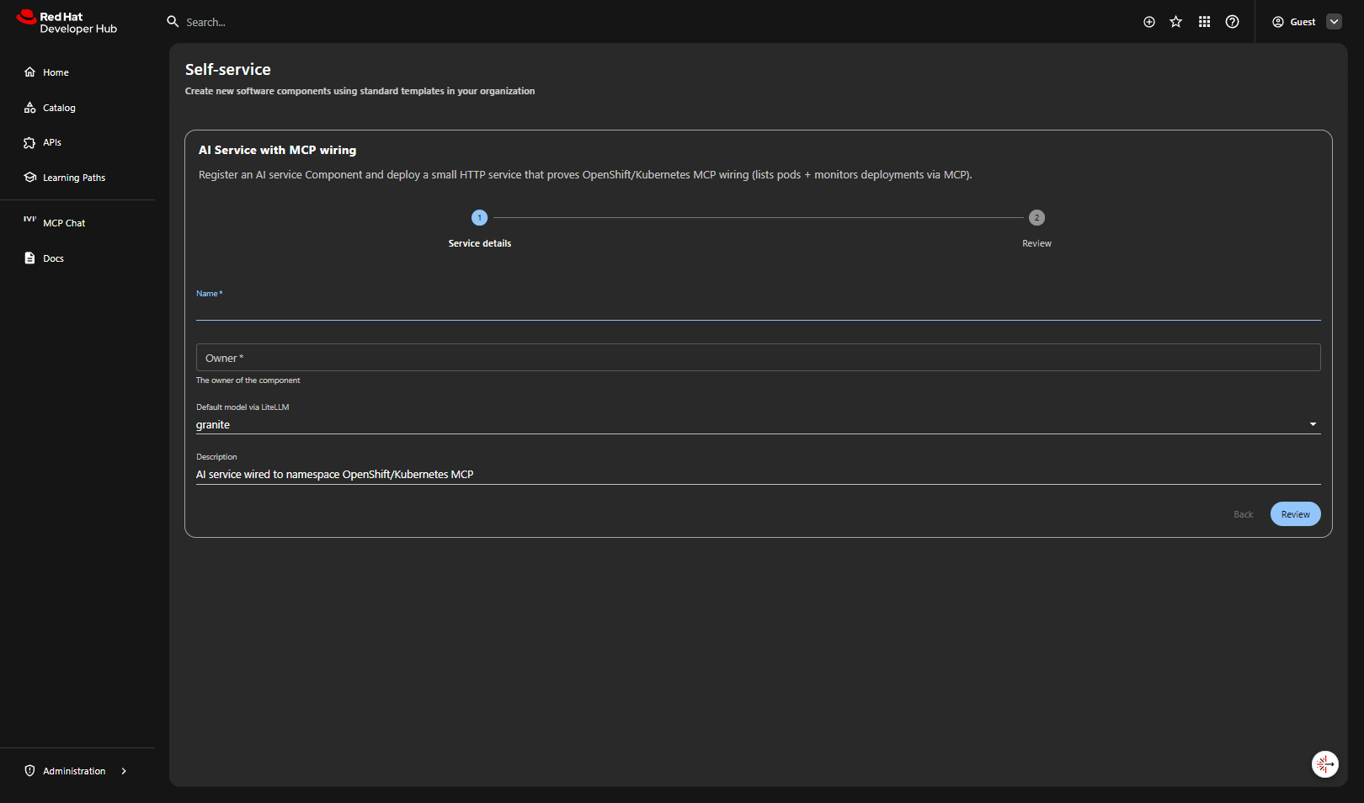
Task: Open the create plus-circle icon
Action: coord(1149,22)
